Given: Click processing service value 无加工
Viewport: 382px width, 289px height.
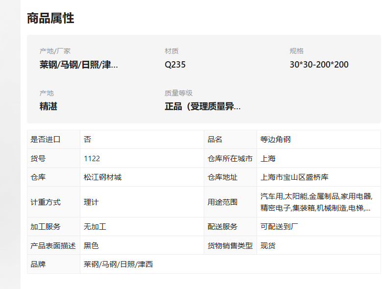Looking at the screenshot, I should click(95, 227).
